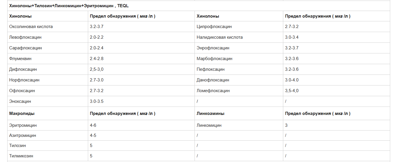Click the Эноксацин row label
This screenshot has height=162, width=398.
(x=20, y=101)
